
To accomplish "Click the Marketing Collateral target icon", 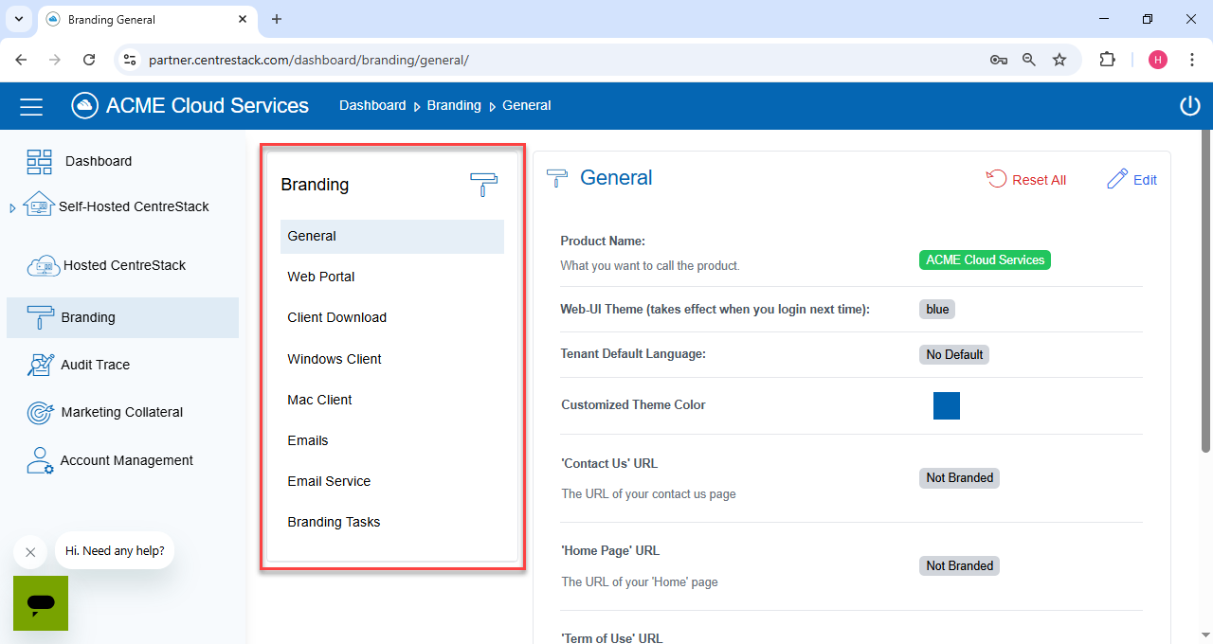I will [40, 413].
